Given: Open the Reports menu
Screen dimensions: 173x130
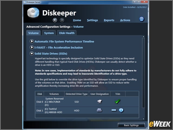Looking at the screenshot, I should click(109, 20).
